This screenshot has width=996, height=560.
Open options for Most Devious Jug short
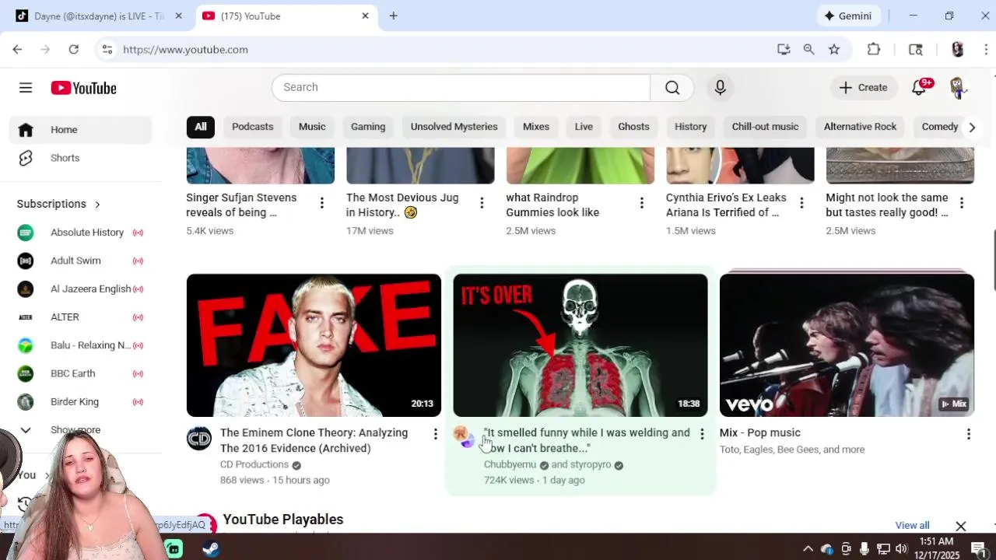[x=482, y=203]
